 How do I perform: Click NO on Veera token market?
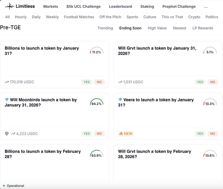click(212, 134)
